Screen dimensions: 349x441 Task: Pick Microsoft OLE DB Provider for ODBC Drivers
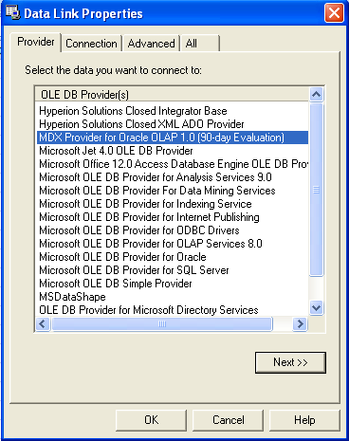coord(139,230)
